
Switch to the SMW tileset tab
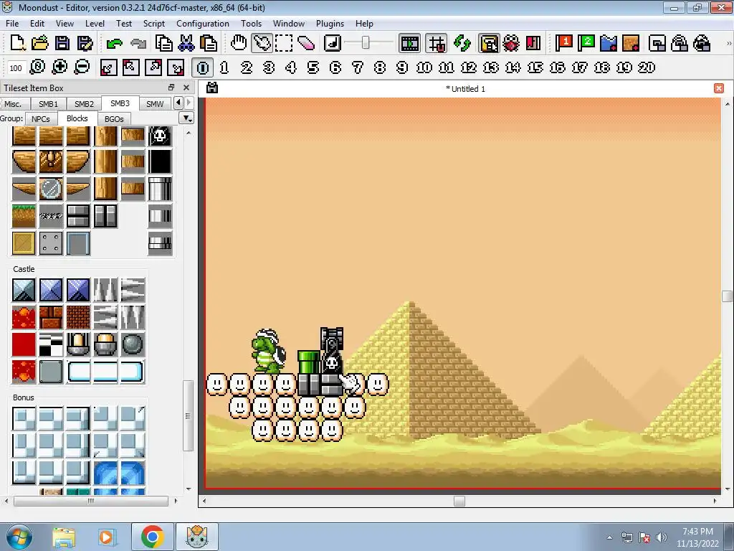point(155,104)
